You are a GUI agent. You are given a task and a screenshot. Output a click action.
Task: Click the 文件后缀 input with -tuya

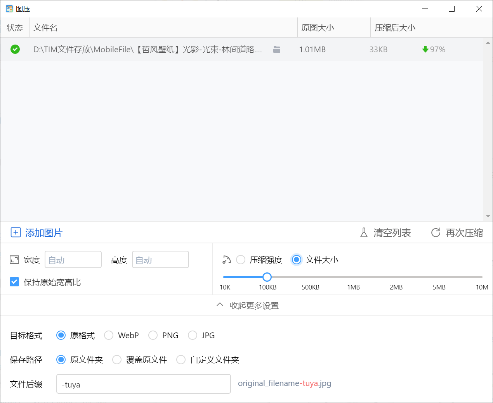click(x=144, y=384)
